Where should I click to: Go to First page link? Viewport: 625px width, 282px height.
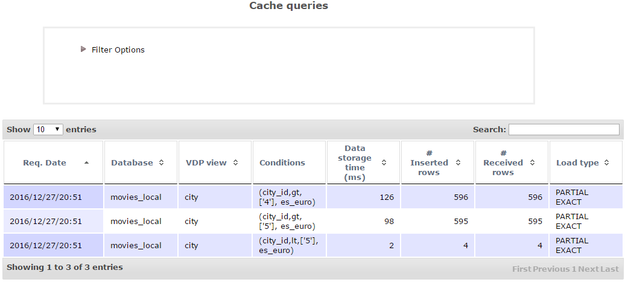[x=522, y=269]
